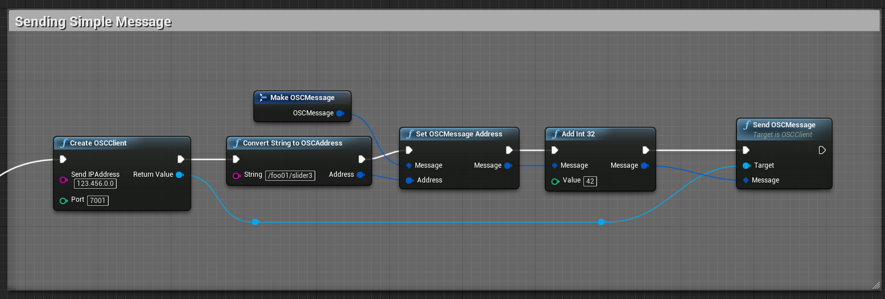The width and height of the screenshot is (885, 299).
Task: Click the Add Int 32 output exec pin
Action: click(x=645, y=150)
